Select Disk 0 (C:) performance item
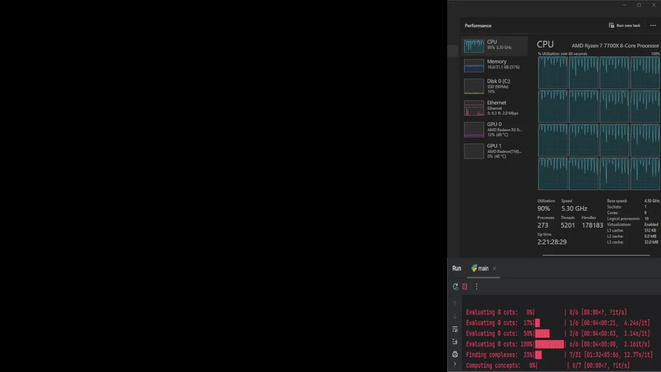Viewport: 661px width, 372px height. (x=495, y=86)
